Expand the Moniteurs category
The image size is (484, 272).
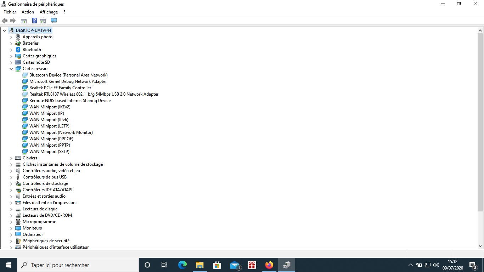click(11, 228)
